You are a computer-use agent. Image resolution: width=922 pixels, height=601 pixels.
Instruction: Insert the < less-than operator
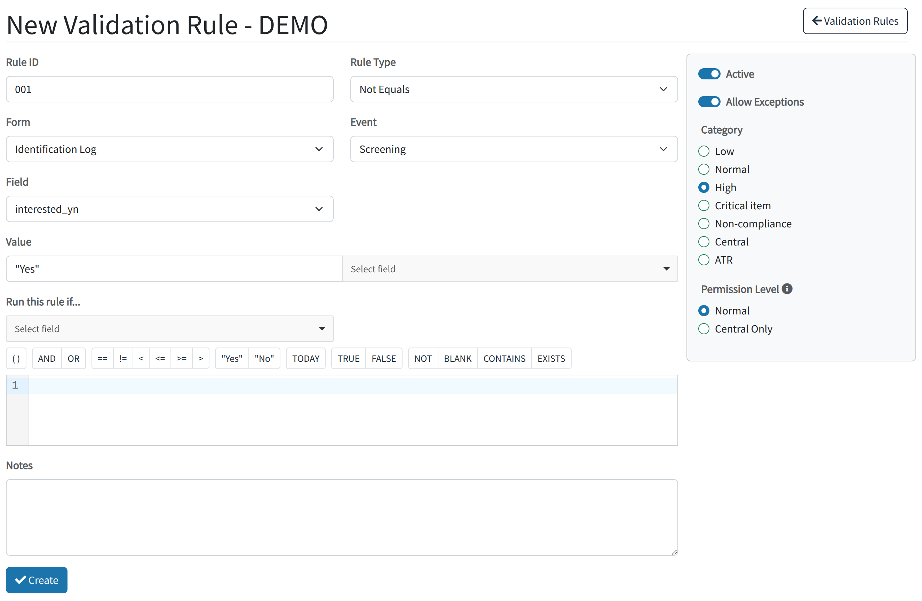(x=141, y=359)
